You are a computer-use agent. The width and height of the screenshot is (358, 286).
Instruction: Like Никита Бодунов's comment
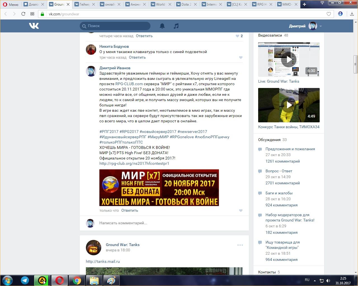point(241,58)
